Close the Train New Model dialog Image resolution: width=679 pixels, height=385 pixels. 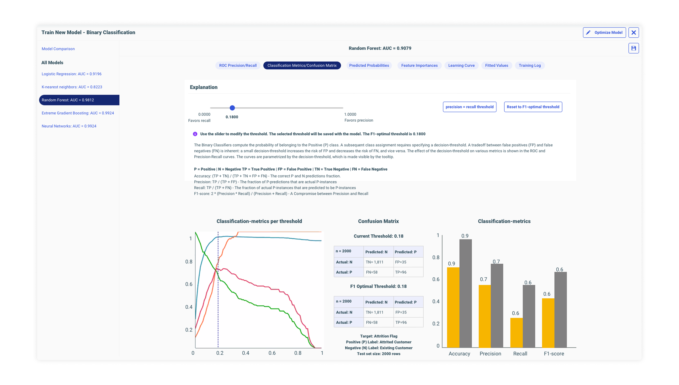pyautogui.click(x=634, y=32)
